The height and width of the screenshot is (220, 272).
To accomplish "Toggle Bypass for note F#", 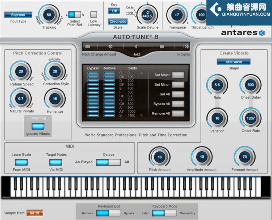I will pyautogui.click(x=93, y=96).
